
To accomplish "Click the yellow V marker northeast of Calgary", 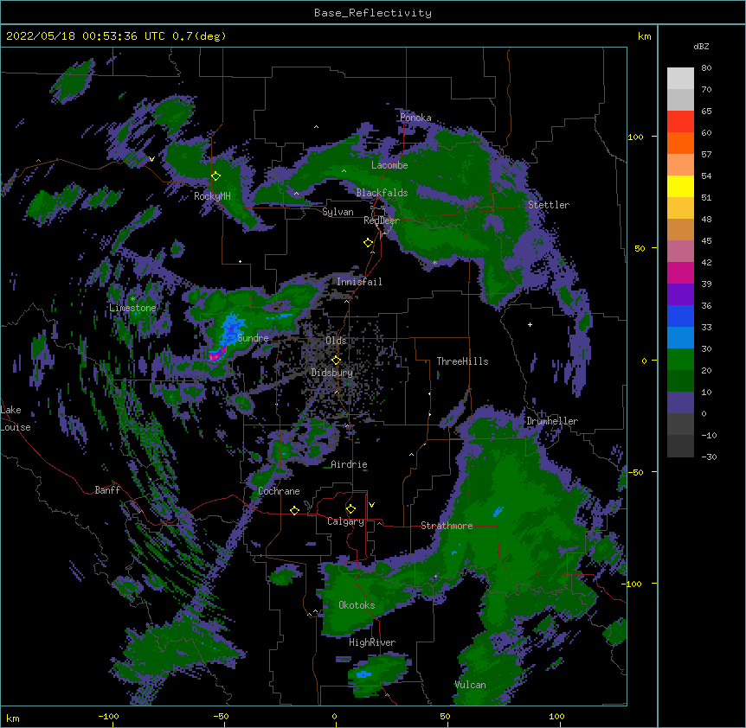I will click(371, 505).
